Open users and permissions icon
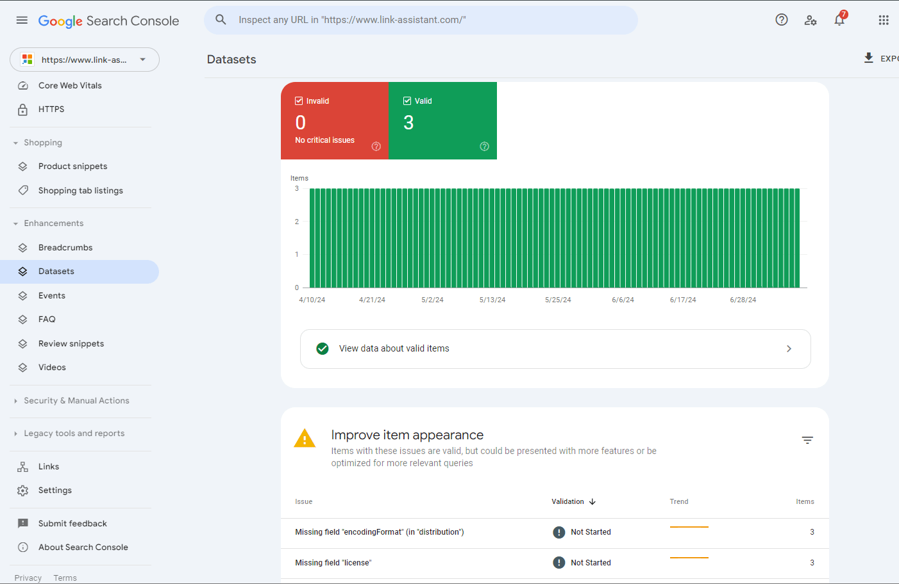899x584 pixels. pyautogui.click(x=811, y=20)
